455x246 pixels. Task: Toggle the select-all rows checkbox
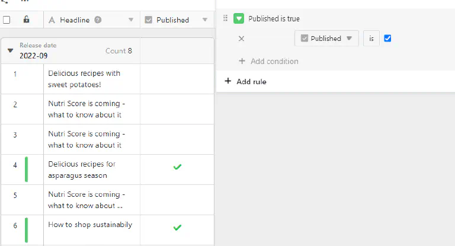pyautogui.click(x=7, y=20)
